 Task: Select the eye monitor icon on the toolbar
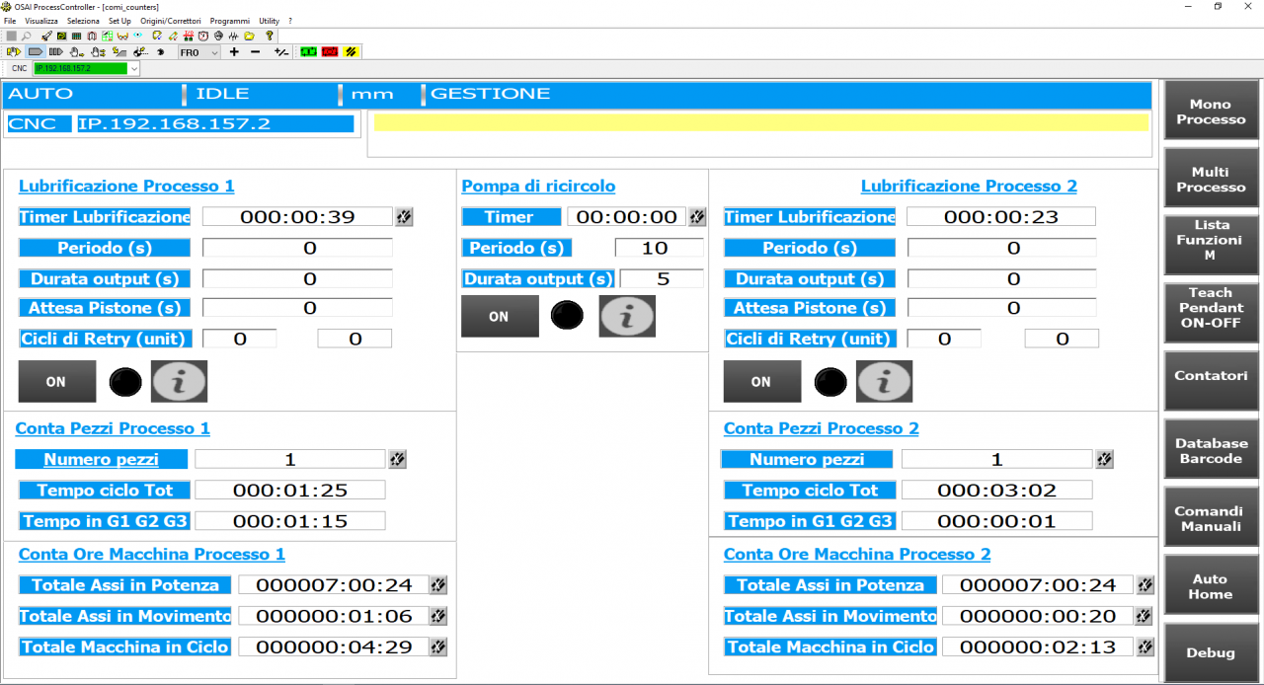tap(137, 34)
